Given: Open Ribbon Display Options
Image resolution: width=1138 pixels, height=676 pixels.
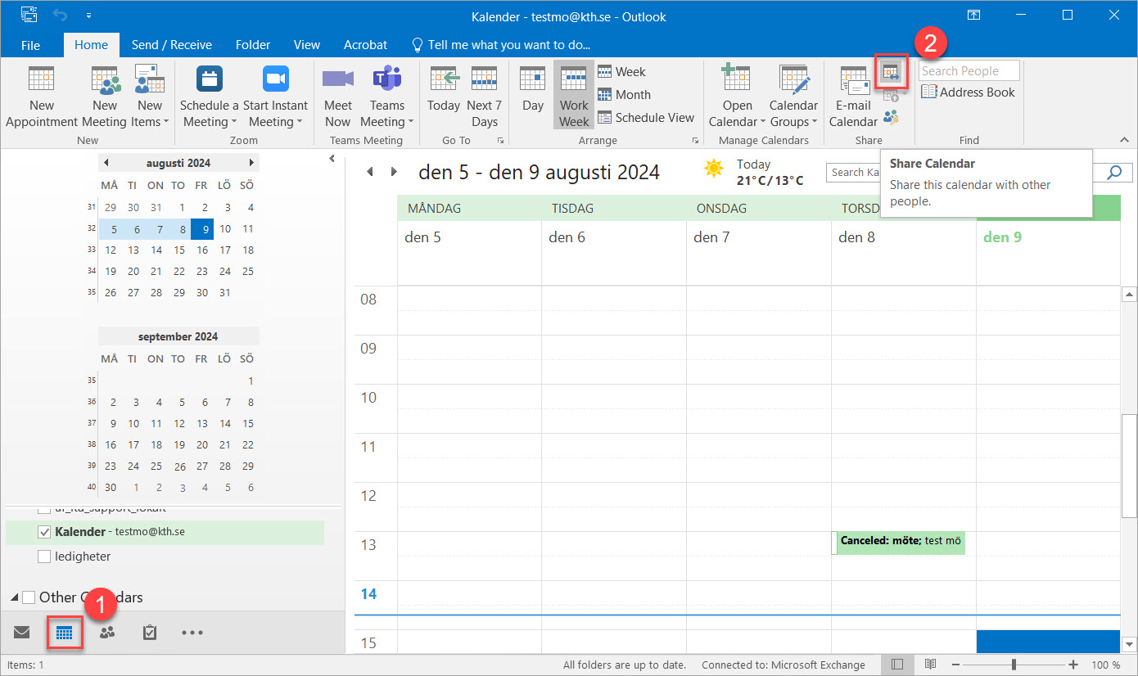Looking at the screenshot, I should click(x=973, y=15).
